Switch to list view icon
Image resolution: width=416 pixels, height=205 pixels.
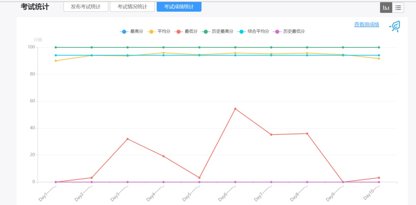pos(398,7)
